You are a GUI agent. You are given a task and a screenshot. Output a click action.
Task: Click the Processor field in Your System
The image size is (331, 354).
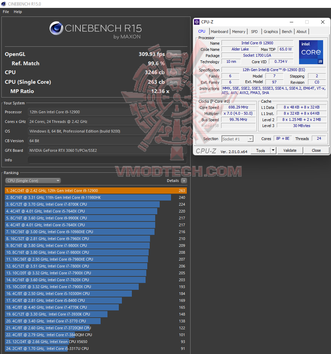tap(107, 112)
